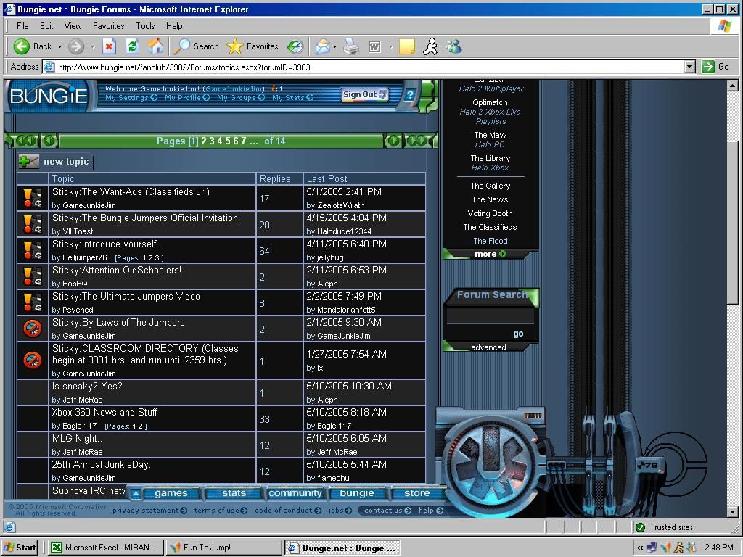The image size is (743, 557).
Task: Expand the Back button history dropdown
Action: pos(59,46)
